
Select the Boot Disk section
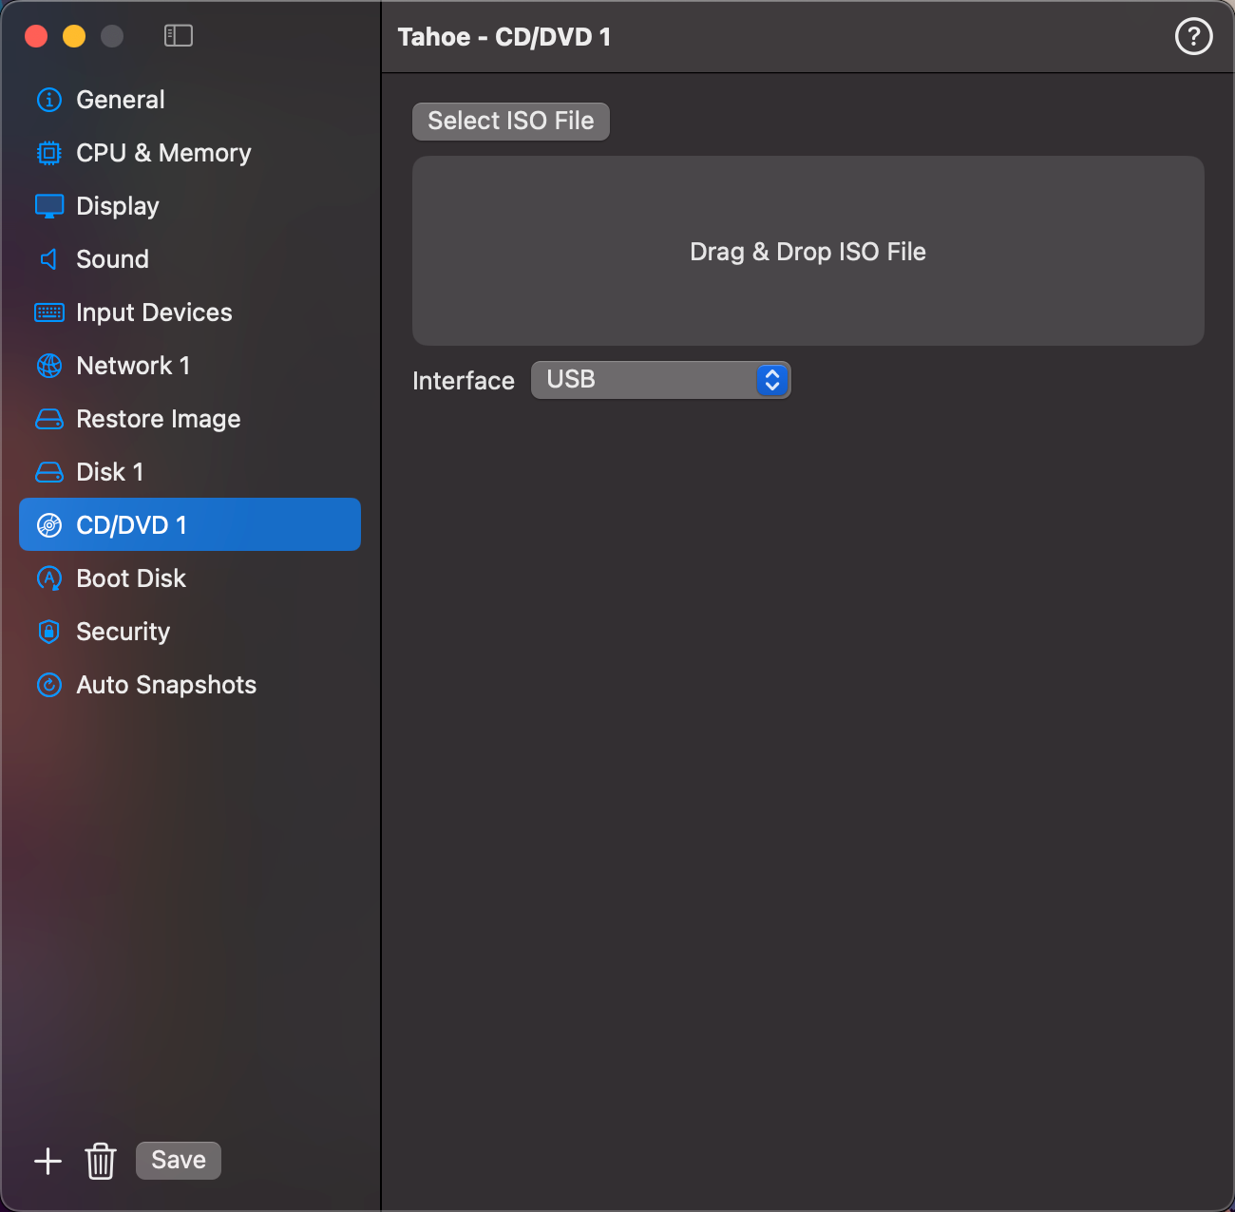pos(131,578)
